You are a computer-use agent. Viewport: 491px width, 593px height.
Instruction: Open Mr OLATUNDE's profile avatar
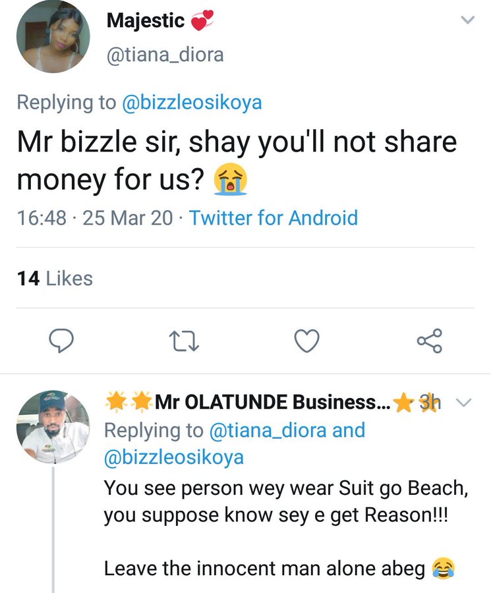[53, 427]
